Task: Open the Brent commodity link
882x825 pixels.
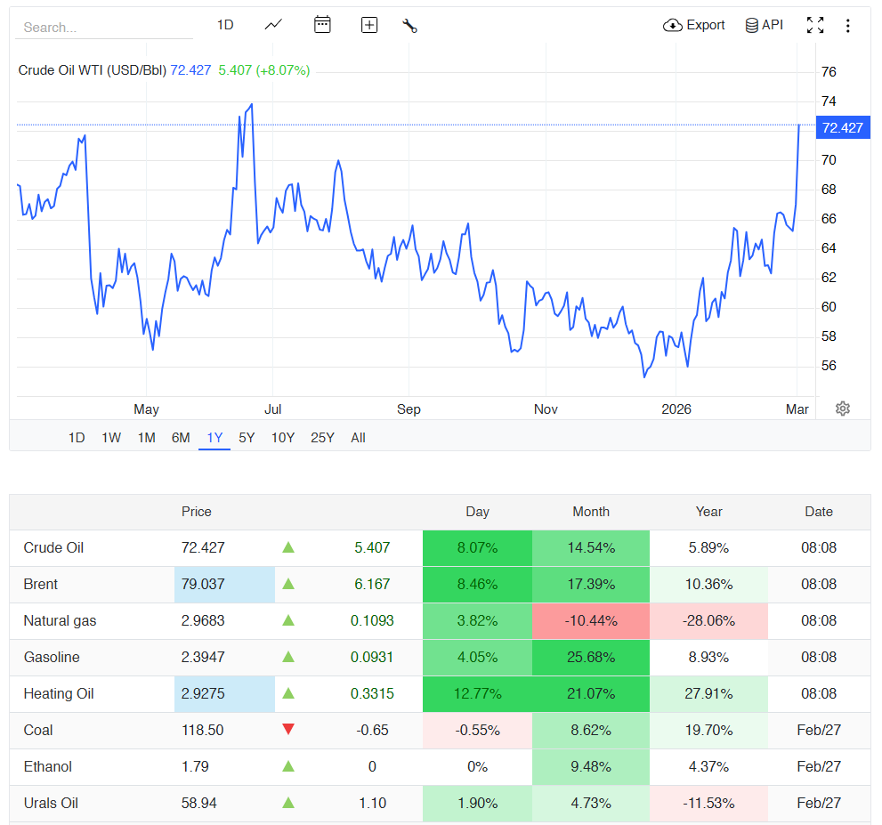Action: [41, 584]
